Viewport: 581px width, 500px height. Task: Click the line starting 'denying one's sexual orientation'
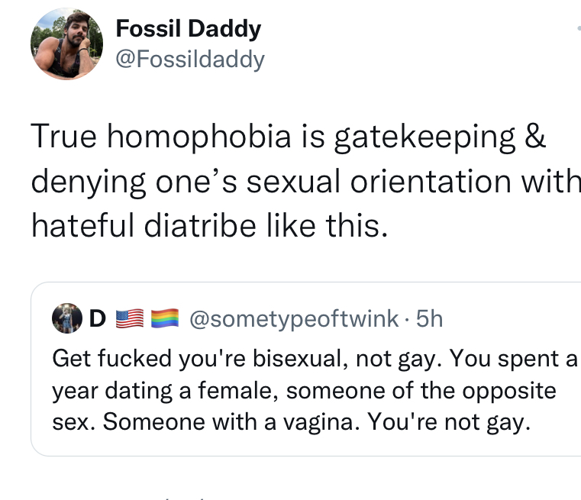click(305, 182)
